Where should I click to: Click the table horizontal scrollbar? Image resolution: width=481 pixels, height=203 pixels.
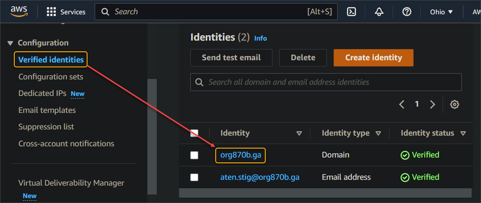(325, 193)
